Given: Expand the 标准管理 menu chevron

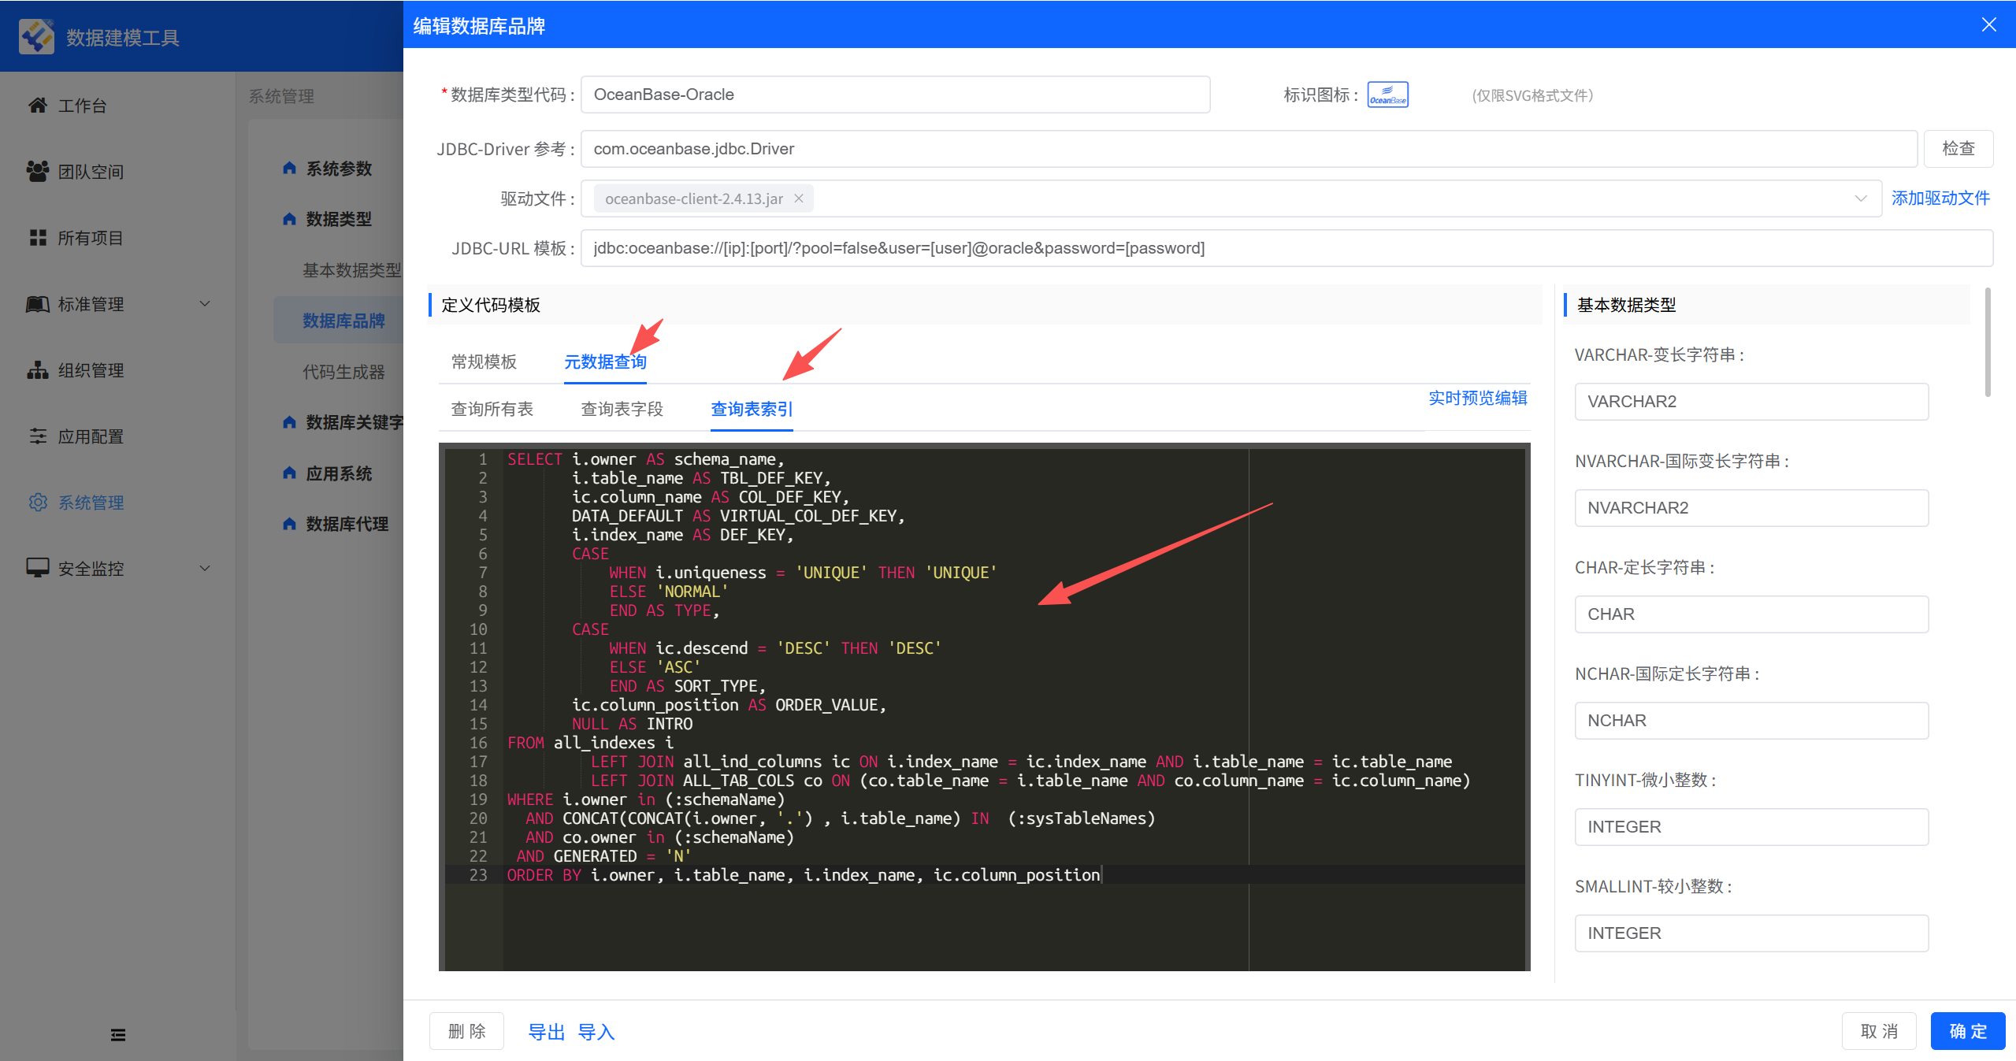Looking at the screenshot, I should 205,303.
